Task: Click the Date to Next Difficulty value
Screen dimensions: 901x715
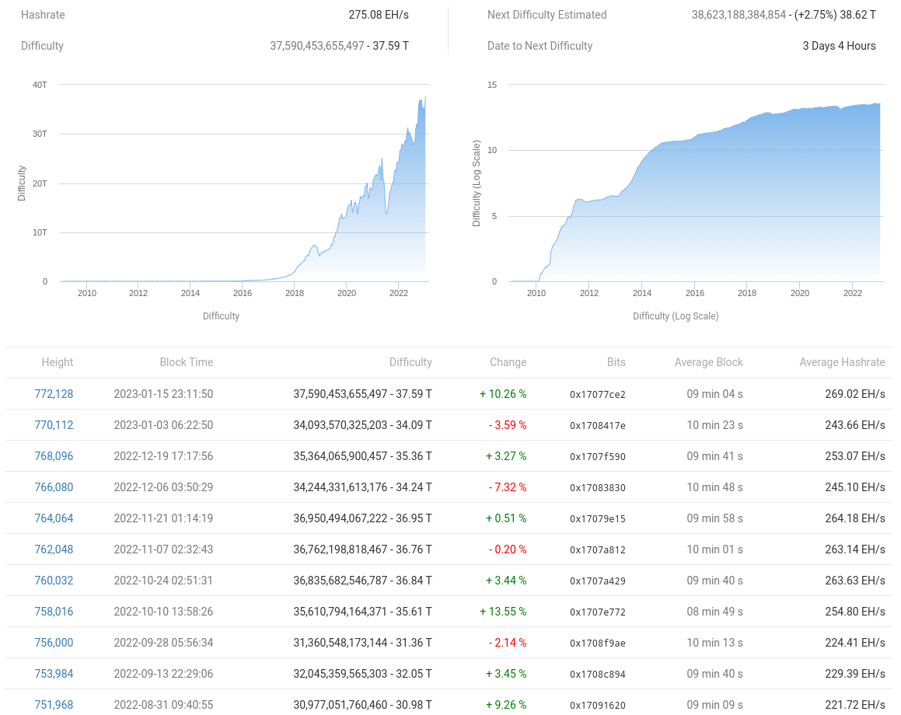Action: pos(839,46)
